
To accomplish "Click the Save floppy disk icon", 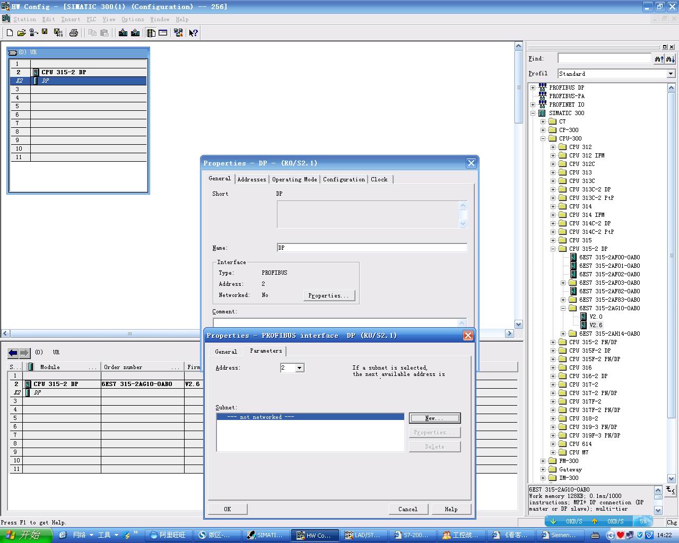I will (x=45, y=33).
